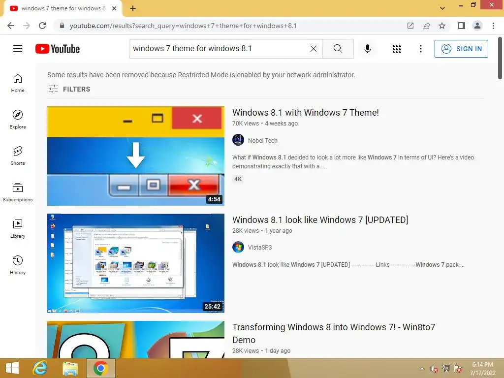This screenshot has height=378, width=504.
Task: Click the Nobel Tech channel avatar
Action: (238, 140)
